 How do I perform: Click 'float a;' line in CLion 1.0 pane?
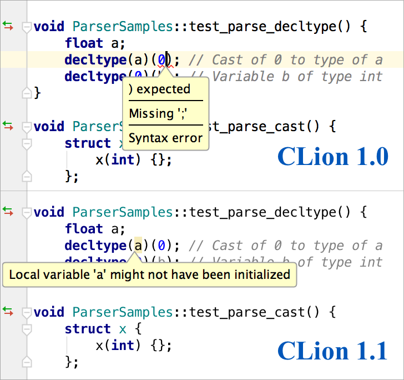tap(95, 43)
